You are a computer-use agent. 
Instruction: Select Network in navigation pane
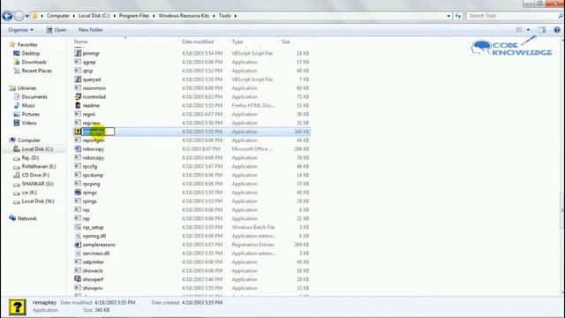click(x=27, y=218)
